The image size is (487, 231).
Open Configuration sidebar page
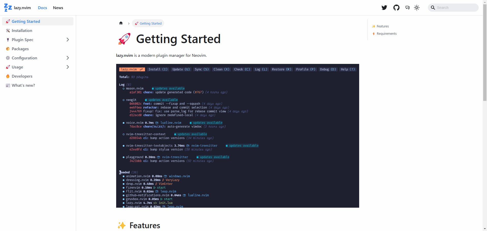coord(24,58)
